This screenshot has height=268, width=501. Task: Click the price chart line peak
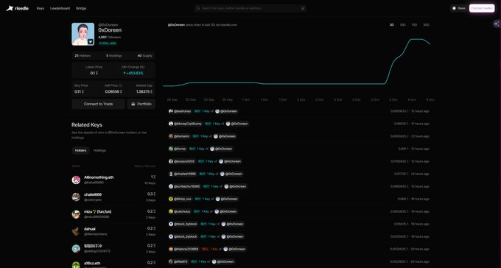tap(416, 39)
